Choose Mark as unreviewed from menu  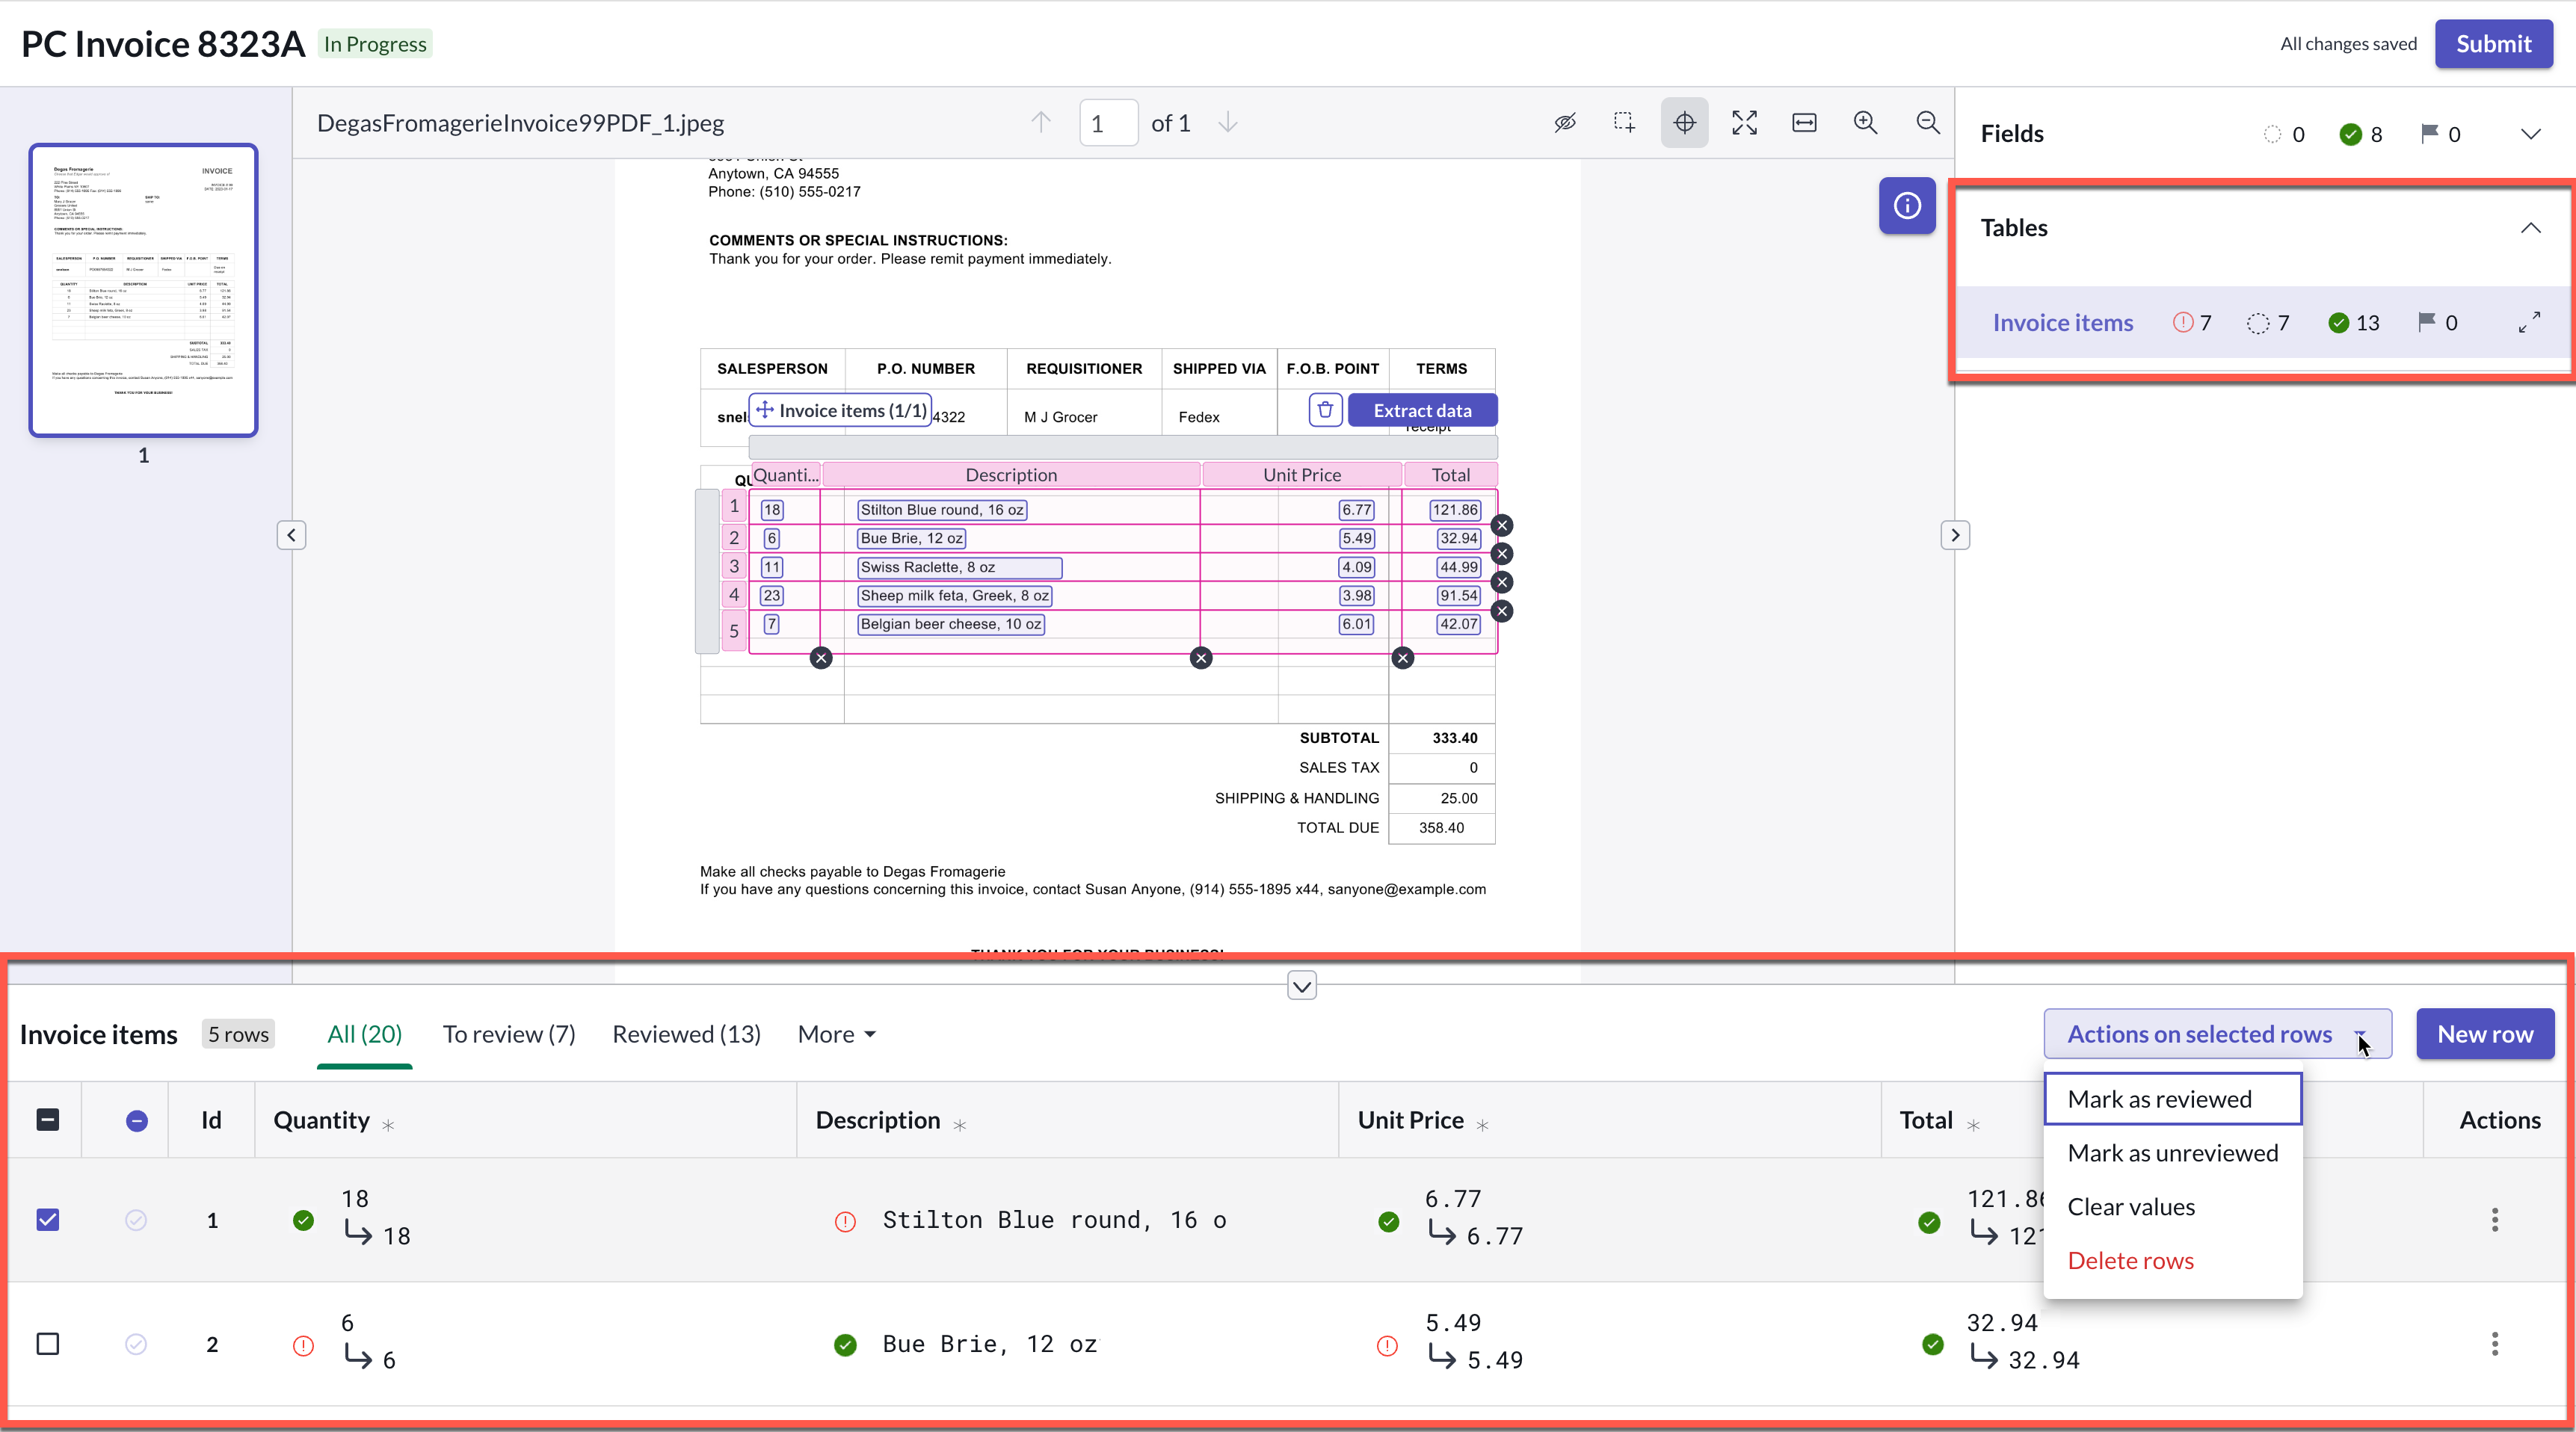[2173, 1153]
